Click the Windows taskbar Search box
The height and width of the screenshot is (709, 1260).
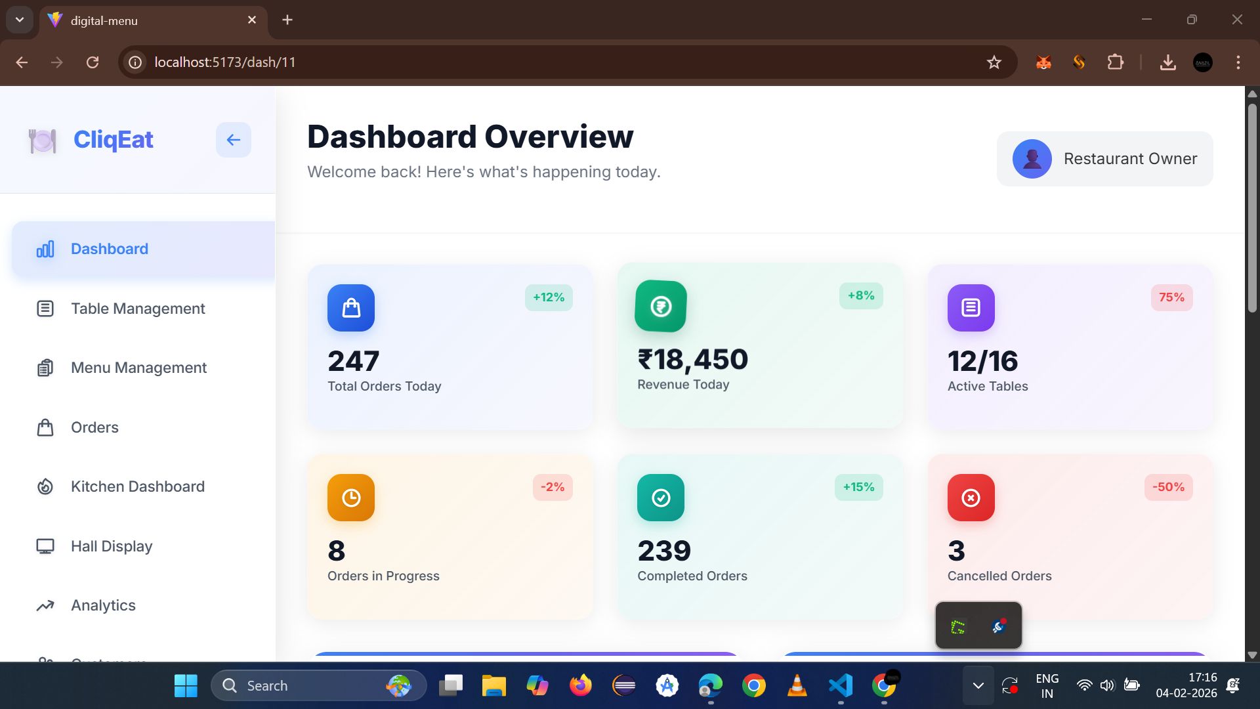pyautogui.click(x=319, y=686)
